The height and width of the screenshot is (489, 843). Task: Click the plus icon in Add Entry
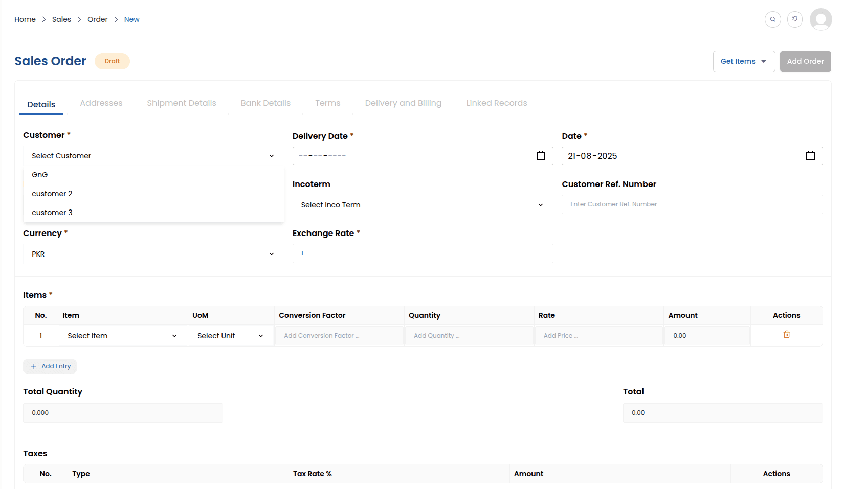click(x=33, y=366)
